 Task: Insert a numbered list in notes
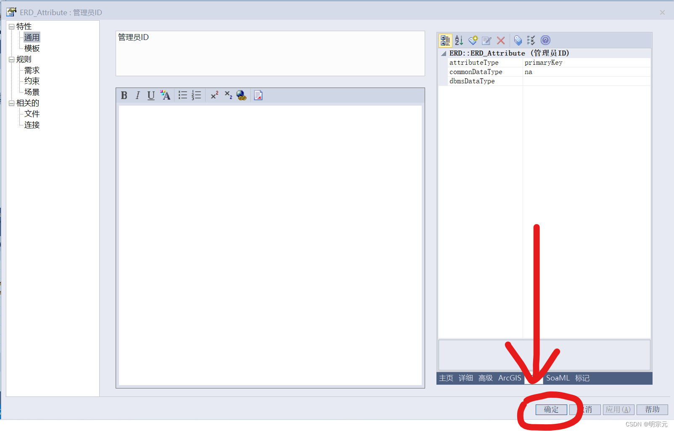196,96
